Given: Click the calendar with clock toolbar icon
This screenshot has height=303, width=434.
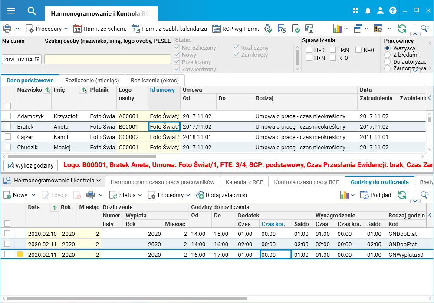Looking at the screenshot, I should click(282, 29).
